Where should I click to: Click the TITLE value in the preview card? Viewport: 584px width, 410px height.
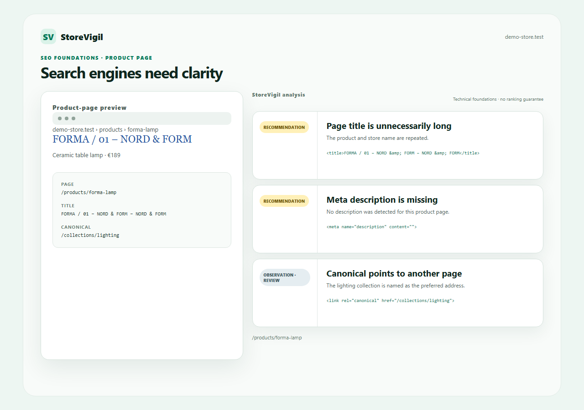click(x=114, y=214)
